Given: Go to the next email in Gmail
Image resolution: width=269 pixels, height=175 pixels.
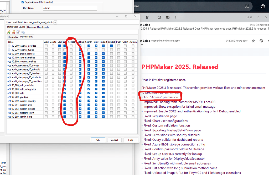Looking at the screenshot, I should click(x=266, y=17).
